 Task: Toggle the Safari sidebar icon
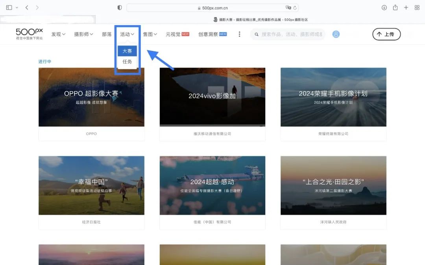[9, 7]
